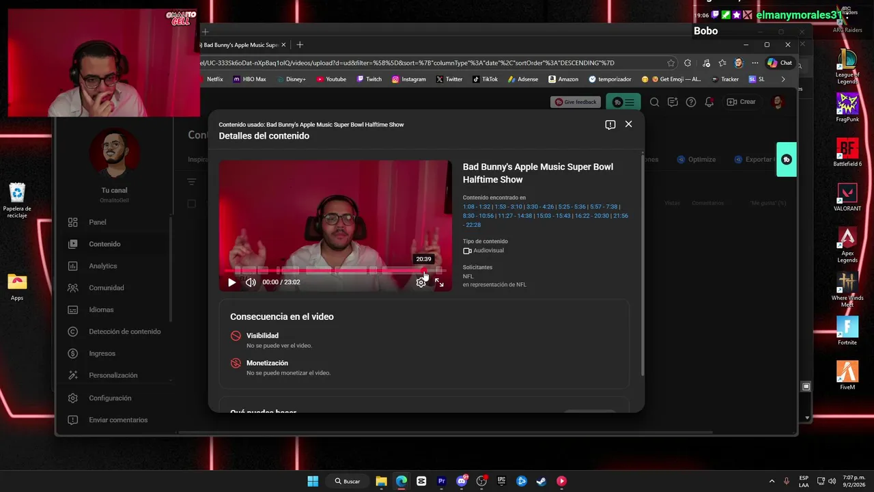Open the Windows Start button
The image size is (874, 492).
(x=313, y=481)
